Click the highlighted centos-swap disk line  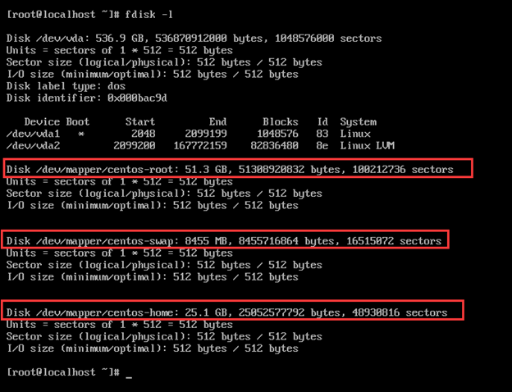pos(224,241)
